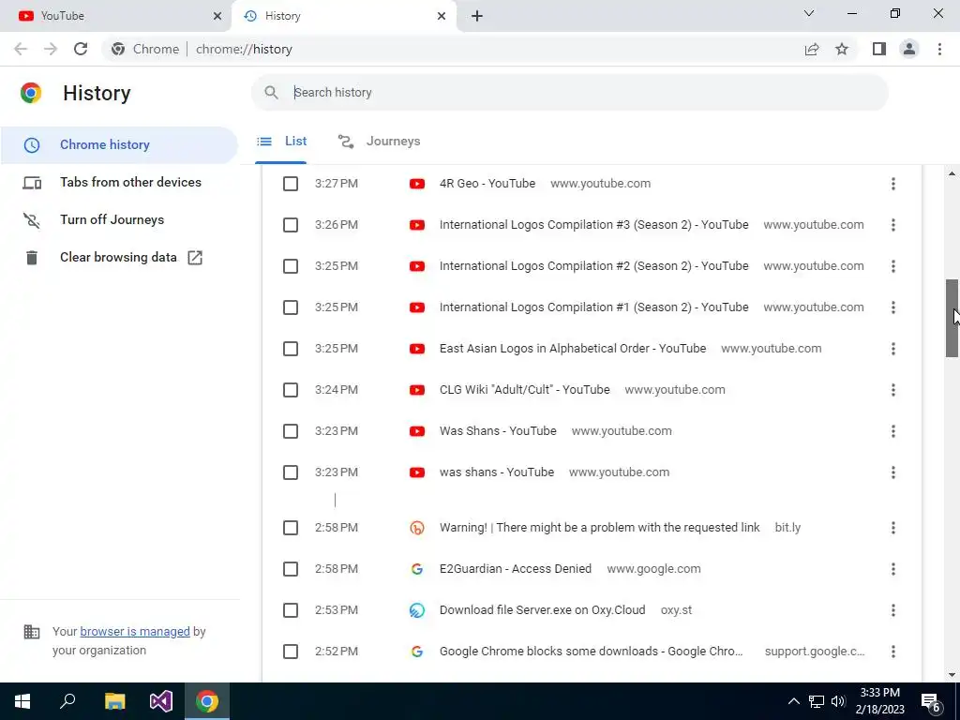Click site info Chrome icon in address bar
The image size is (960, 720).
coord(118,49)
